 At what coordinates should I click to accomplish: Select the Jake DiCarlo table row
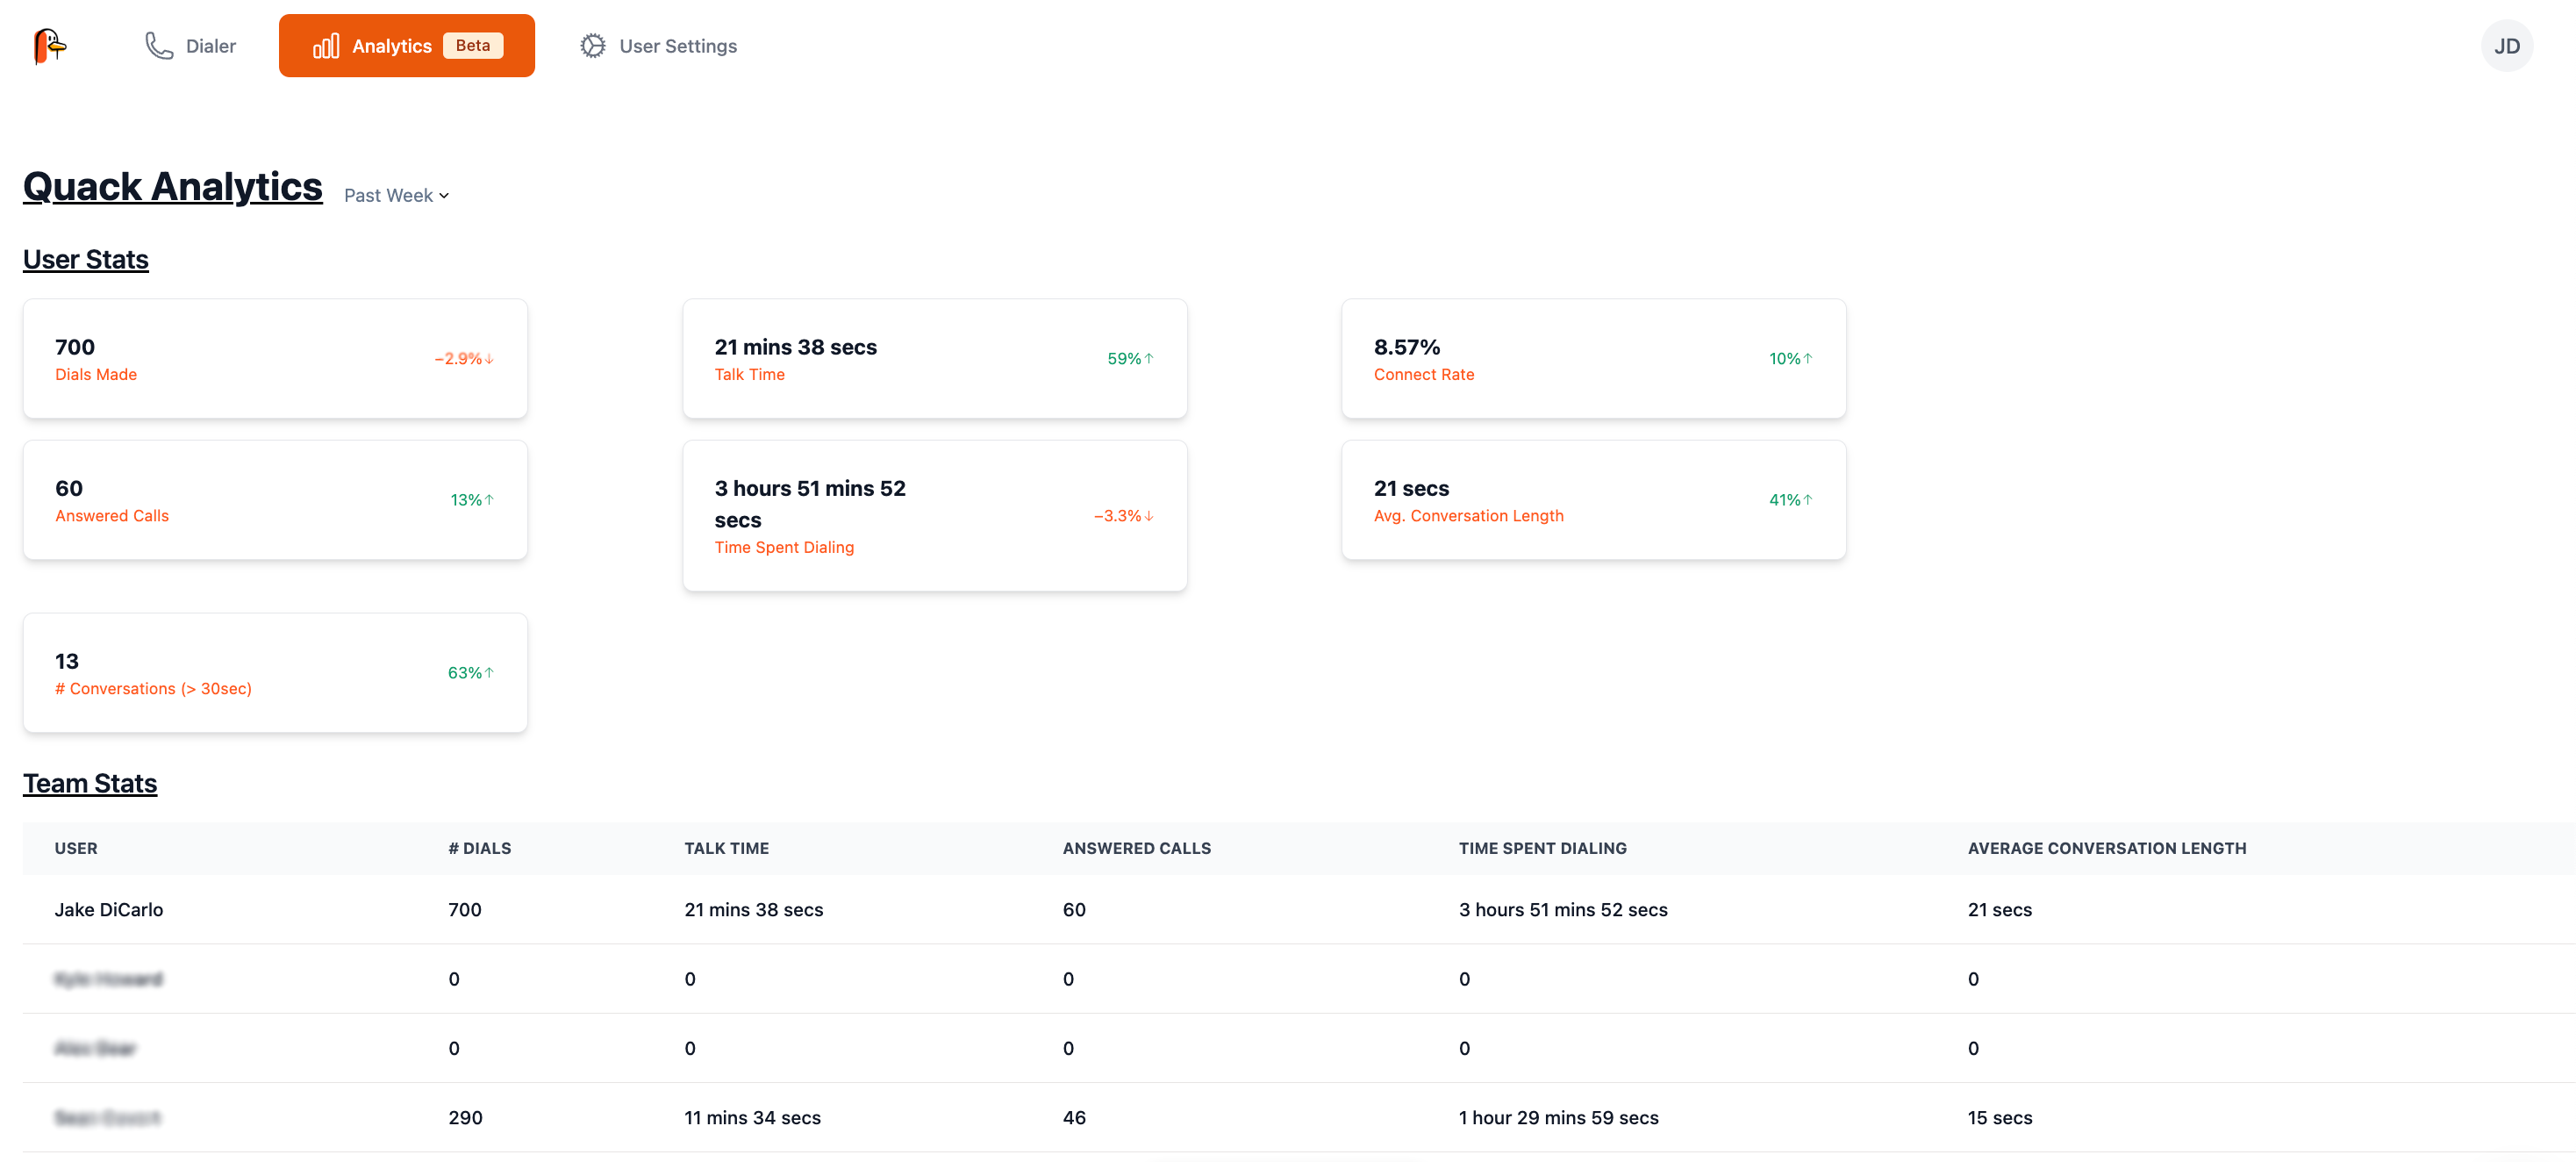pos(109,910)
